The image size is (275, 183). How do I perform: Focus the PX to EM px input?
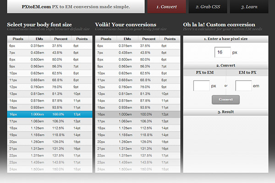[201, 86]
